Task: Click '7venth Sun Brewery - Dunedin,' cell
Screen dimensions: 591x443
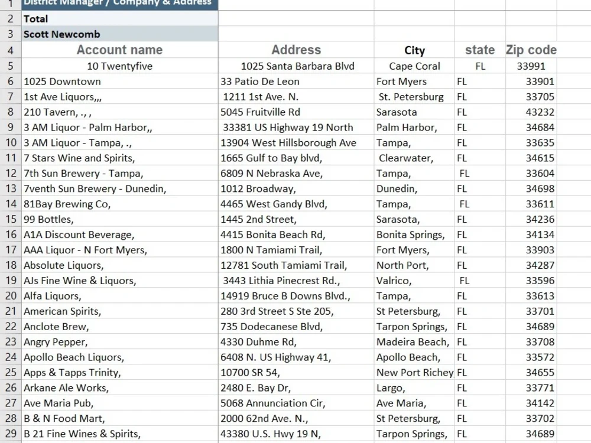Action: point(119,188)
